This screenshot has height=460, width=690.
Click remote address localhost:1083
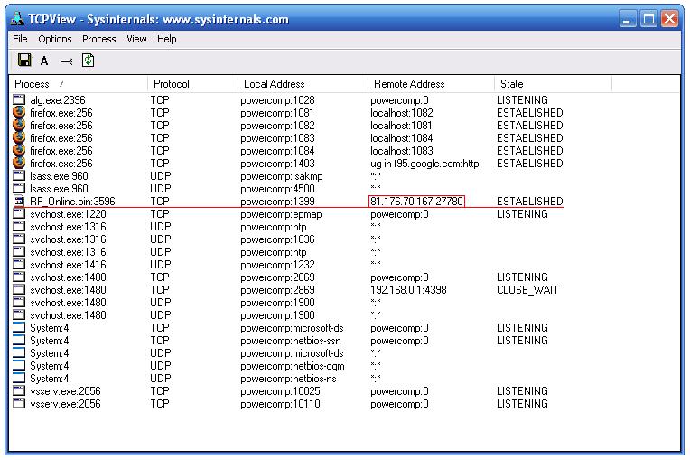pyautogui.click(x=402, y=151)
